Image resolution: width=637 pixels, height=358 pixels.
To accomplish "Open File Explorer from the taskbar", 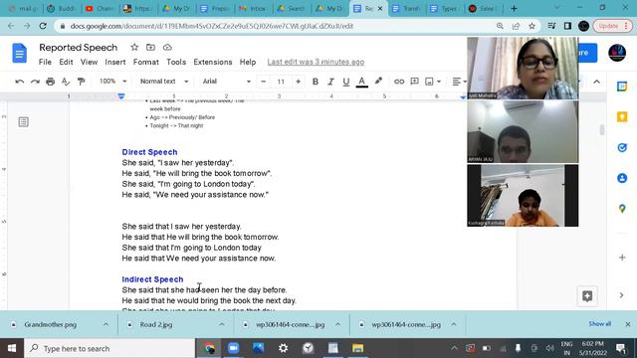I will tap(357, 348).
